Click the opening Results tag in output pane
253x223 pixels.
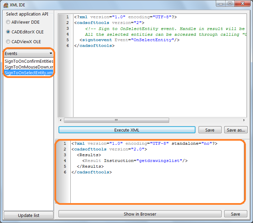coord(89,155)
